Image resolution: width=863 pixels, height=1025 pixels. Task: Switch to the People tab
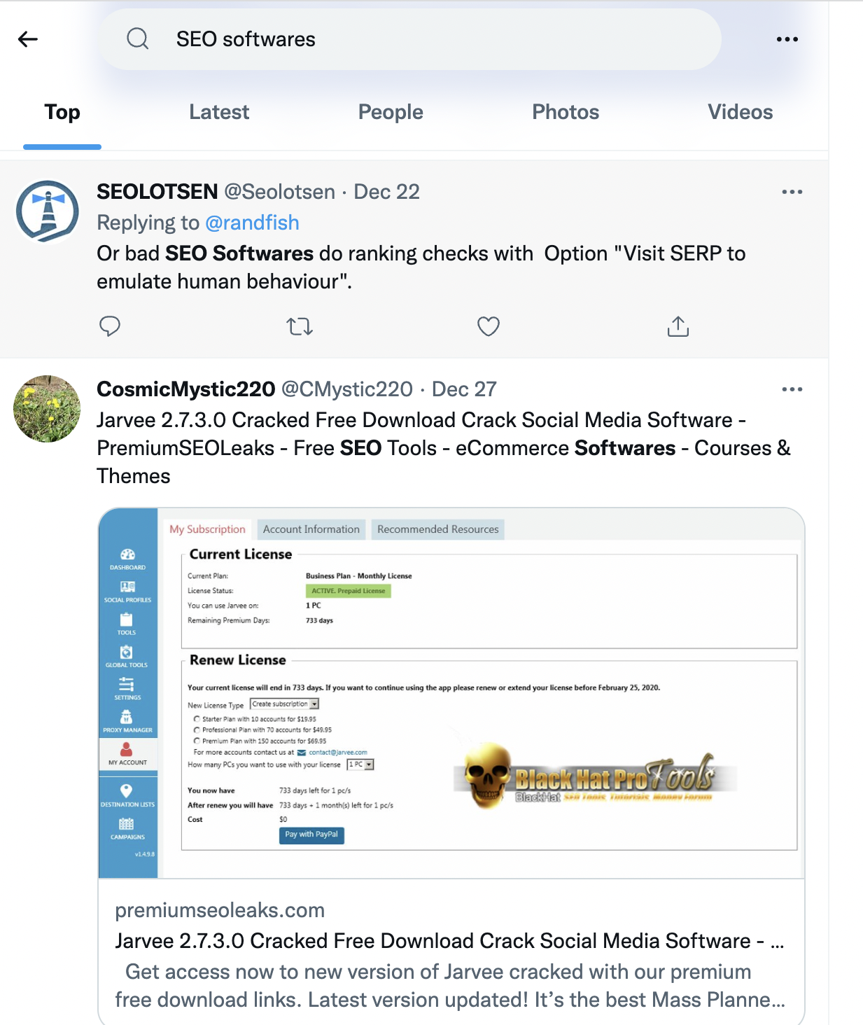(391, 112)
